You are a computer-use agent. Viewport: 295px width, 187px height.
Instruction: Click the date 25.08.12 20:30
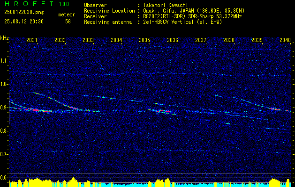pos(24,22)
